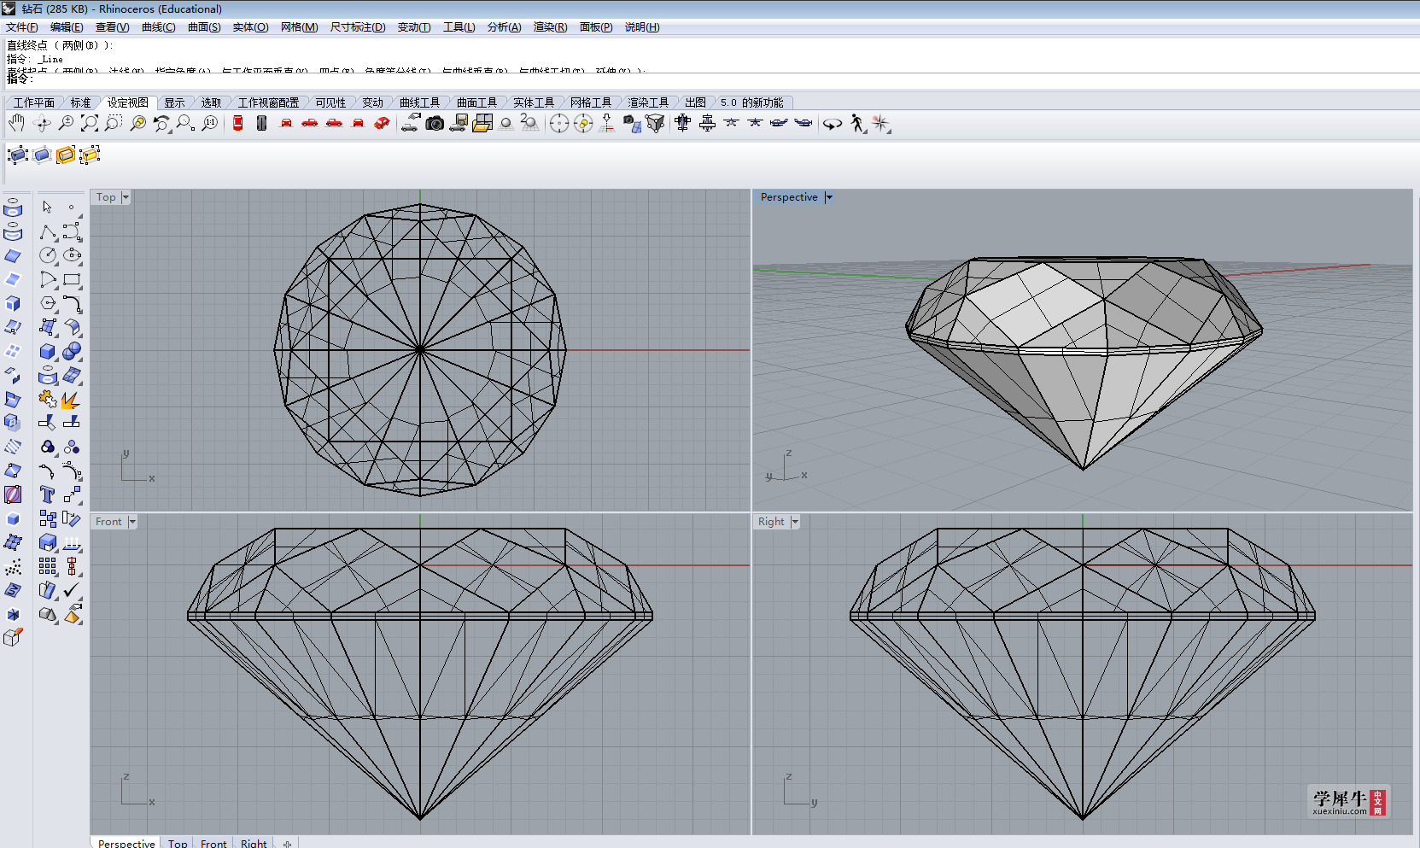This screenshot has height=848, width=1420.
Task: Click the Turntable rotate arrow icon
Action: click(x=832, y=124)
